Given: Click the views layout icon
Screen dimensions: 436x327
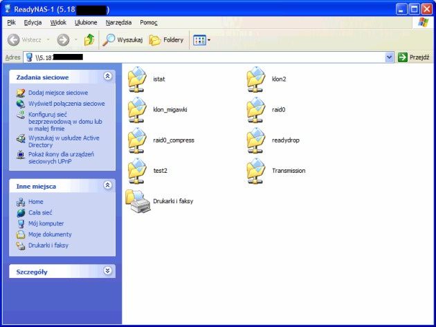Looking at the screenshot, I should click(x=199, y=40).
